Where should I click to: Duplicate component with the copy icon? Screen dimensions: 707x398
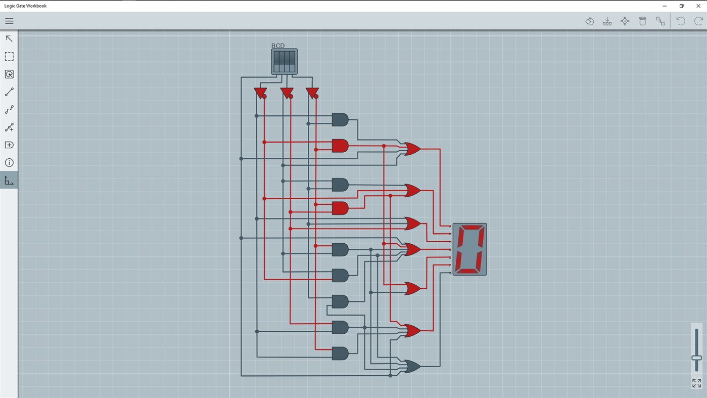click(660, 21)
